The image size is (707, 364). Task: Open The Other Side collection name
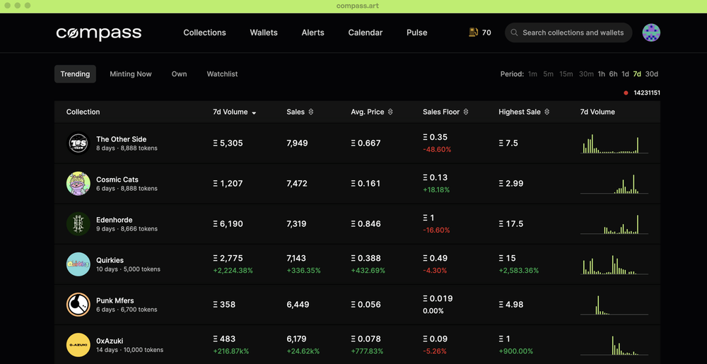click(x=122, y=139)
